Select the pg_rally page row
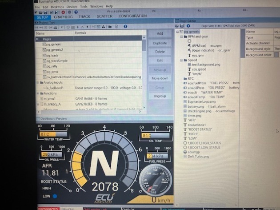This screenshot has height=210, width=280. tap(89, 66)
